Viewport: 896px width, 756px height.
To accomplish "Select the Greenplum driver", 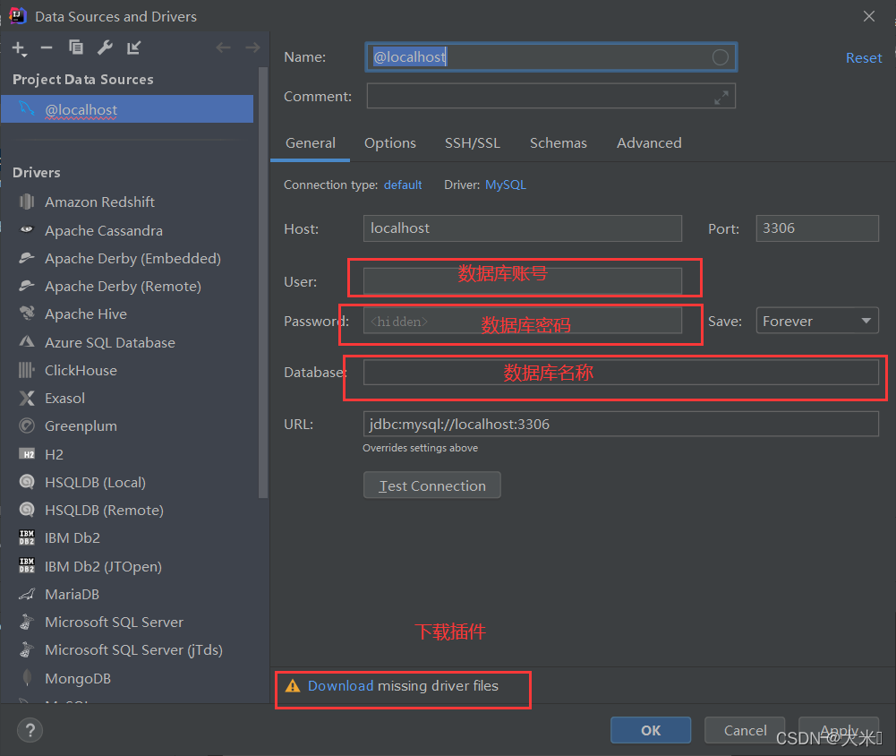I will coord(81,426).
